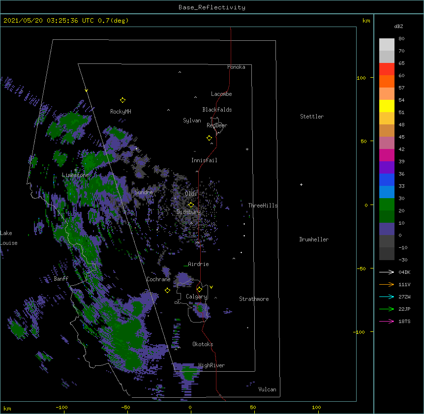
Task: Click the Banff label
Action: coord(61,279)
